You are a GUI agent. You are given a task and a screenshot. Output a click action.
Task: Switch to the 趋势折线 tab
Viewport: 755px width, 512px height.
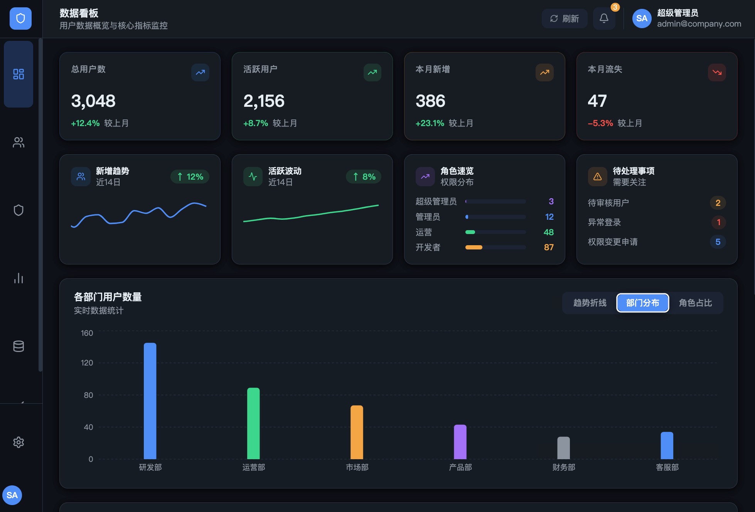point(590,303)
